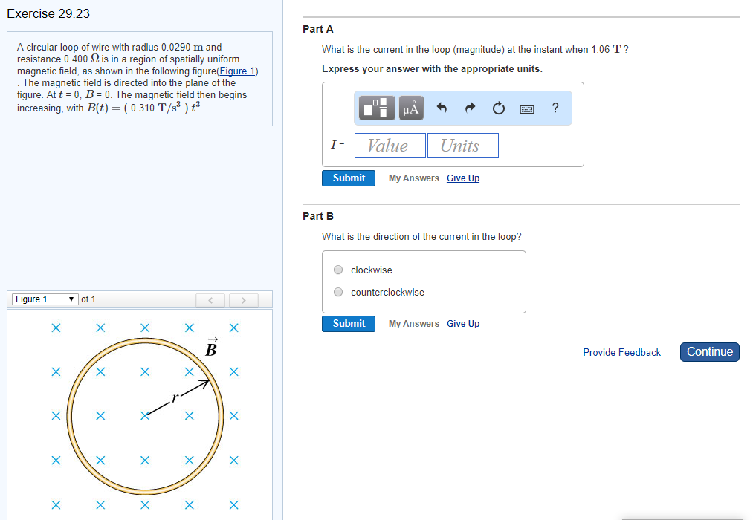Select the clockwise direction option

point(338,270)
